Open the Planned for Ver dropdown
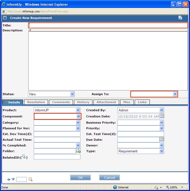Viewport: 190px width, 191px height. (x=78, y=128)
